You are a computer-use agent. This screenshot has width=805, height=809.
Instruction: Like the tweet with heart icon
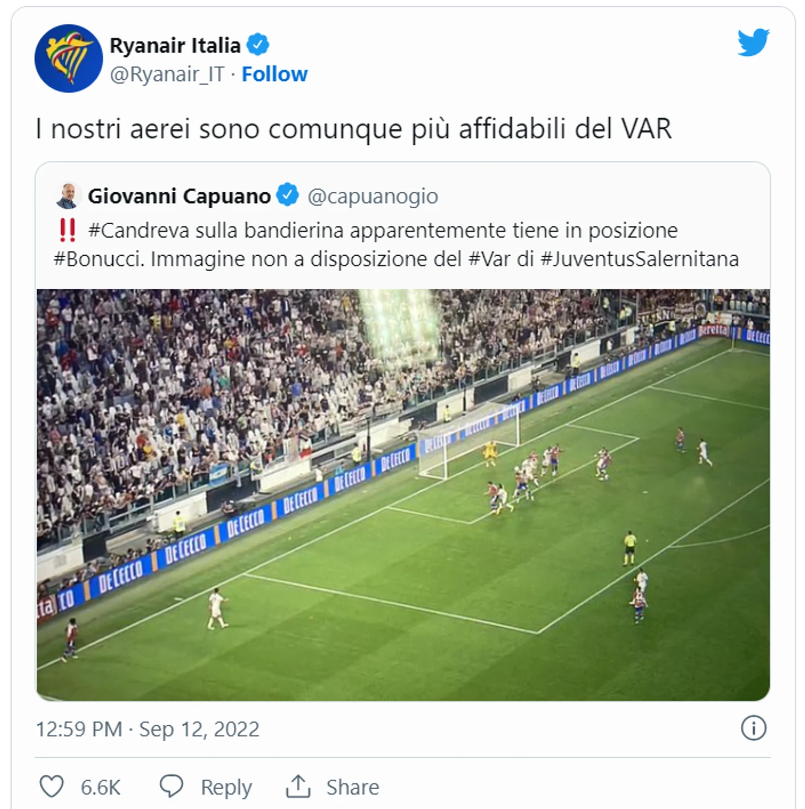pyautogui.click(x=52, y=786)
